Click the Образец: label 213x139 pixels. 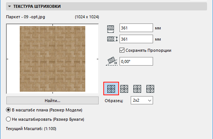tap(114, 101)
